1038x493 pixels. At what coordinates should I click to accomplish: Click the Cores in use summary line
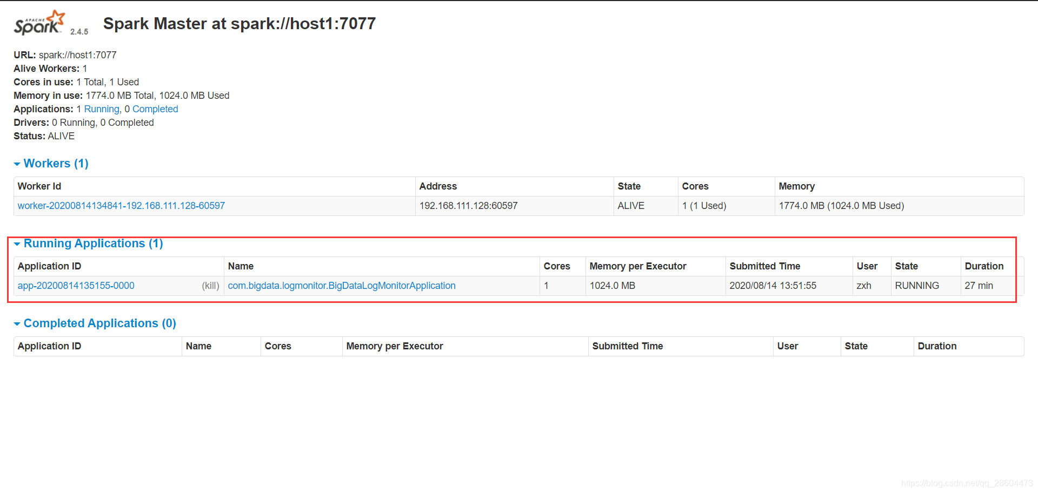coord(76,82)
